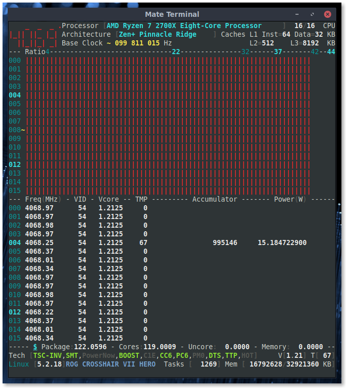Click the CC6 tech flag

click(166, 356)
